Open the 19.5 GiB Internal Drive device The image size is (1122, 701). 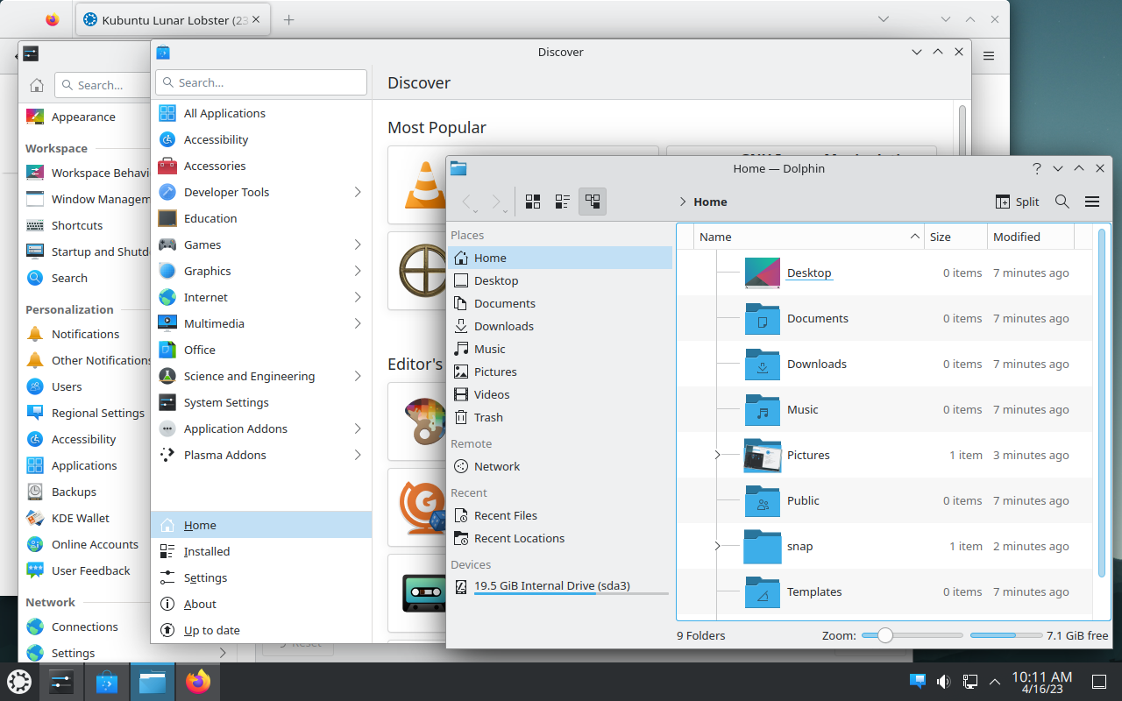(560, 586)
